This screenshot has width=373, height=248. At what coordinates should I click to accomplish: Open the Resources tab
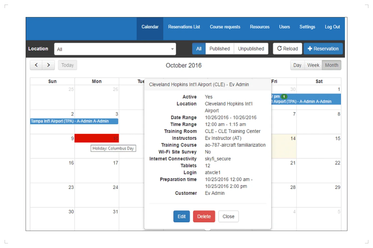point(260,27)
